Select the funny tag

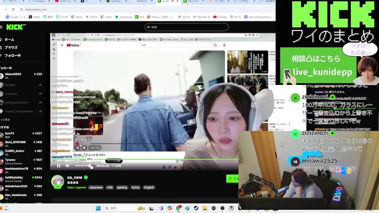click(x=136, y=187)
